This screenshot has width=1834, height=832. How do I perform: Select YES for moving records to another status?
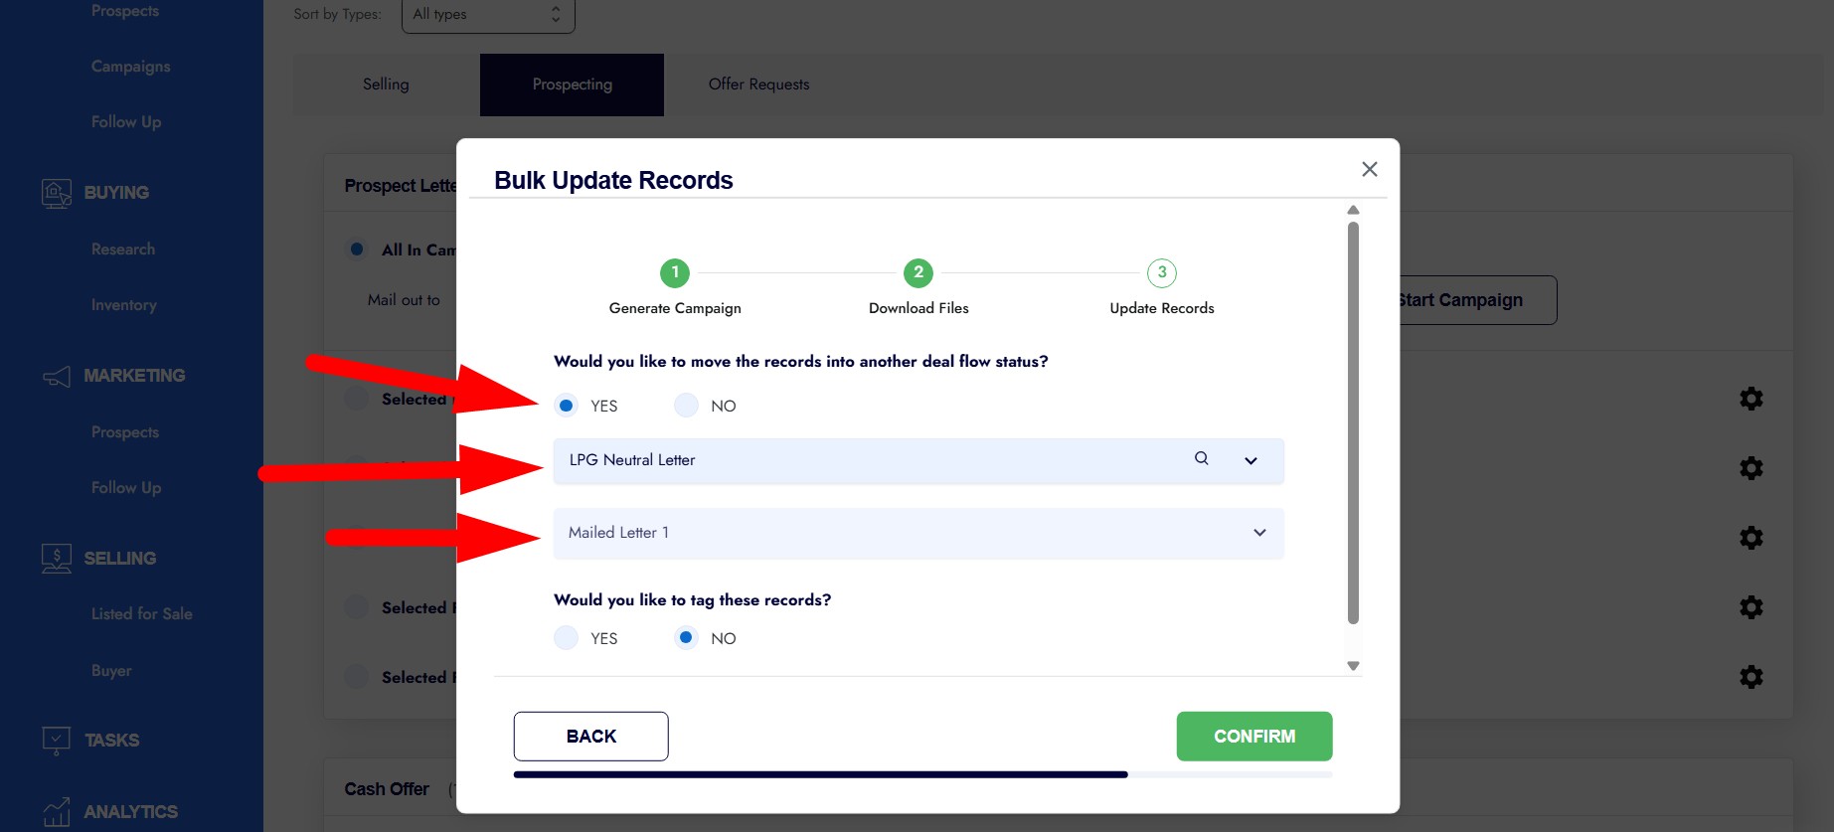[567, 406]
